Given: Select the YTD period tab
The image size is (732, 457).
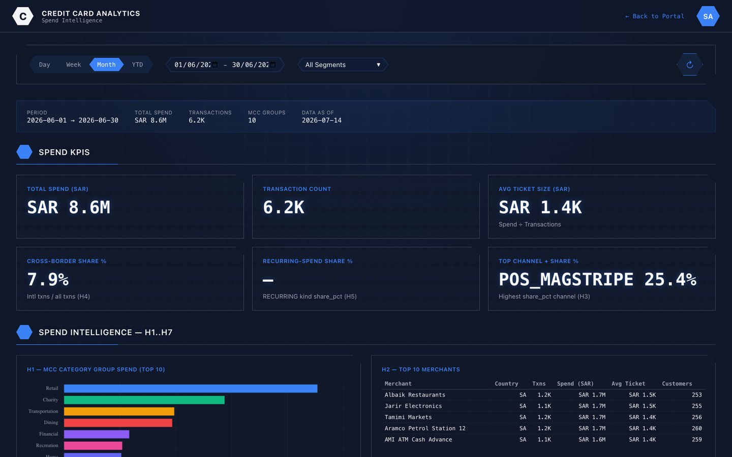Looking at the screenshot, I should tap(137, 64).
